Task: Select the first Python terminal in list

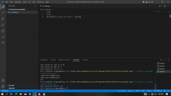Action: click(x=164, y=63)
